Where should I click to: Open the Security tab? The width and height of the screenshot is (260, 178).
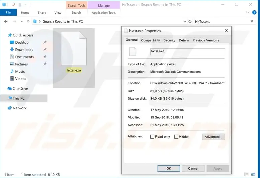pos(169,40)
